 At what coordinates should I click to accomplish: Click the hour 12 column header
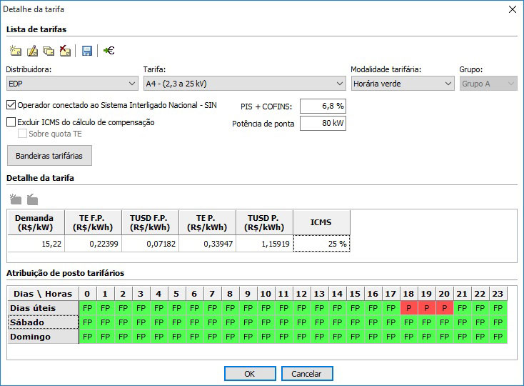[x=301, y=294]
